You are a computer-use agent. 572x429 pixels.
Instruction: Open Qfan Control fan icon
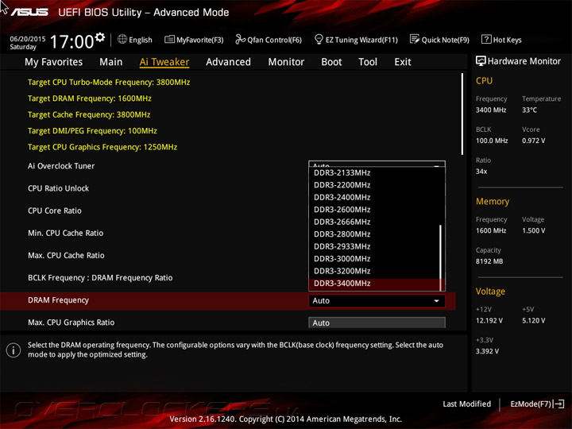[x=240, y=39]
